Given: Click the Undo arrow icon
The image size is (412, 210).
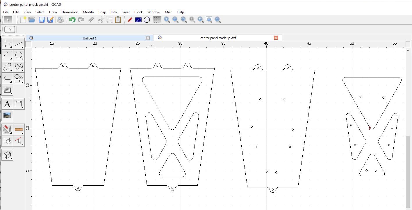Looking at the screenshot, I should (x=72, y=20).
